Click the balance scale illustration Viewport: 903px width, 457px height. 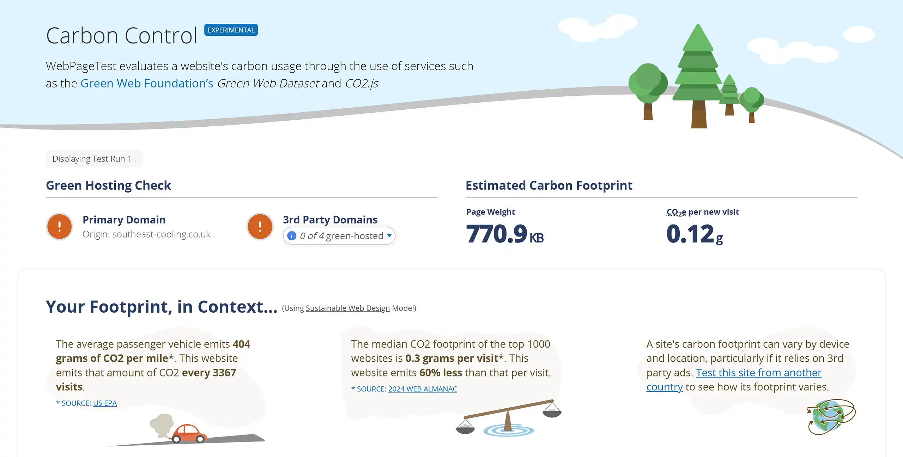[508, 417]
